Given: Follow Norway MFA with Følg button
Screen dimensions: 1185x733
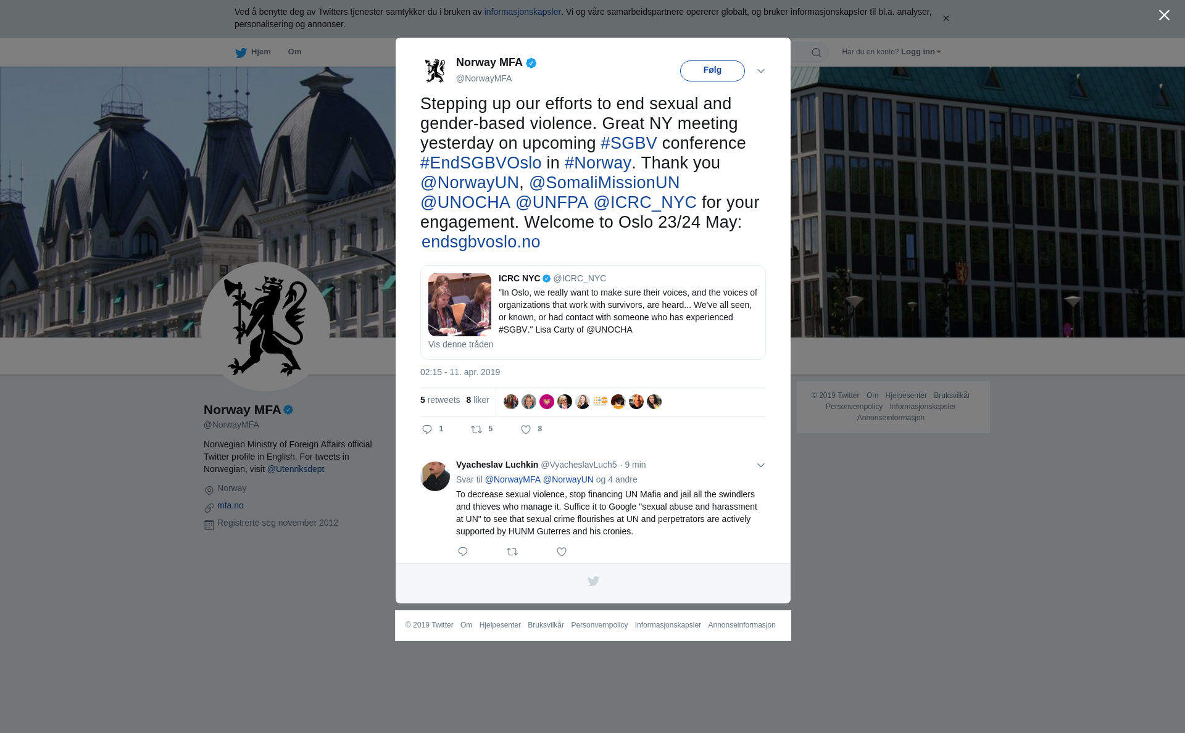Looking at the screenshot, I should pos(712,71).
